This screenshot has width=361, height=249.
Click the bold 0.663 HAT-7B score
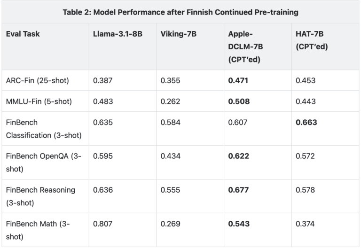(x=306, y=122)
